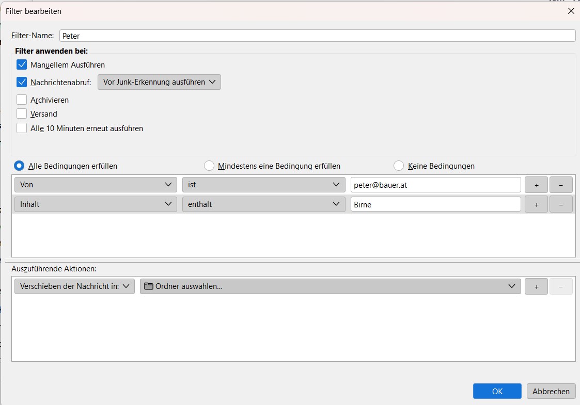This screenshot has height=405, width=580.
Task: Open the Von field dropdown
Action: tap(96, 185)
